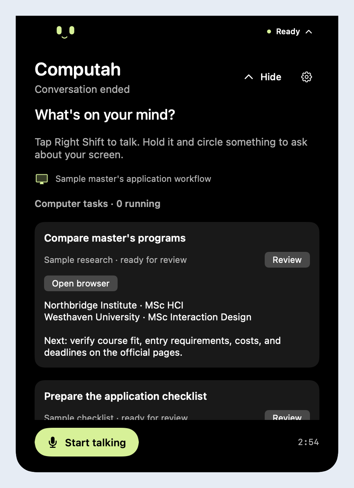Collapse panel with the Hide chevron

(249, 77)
